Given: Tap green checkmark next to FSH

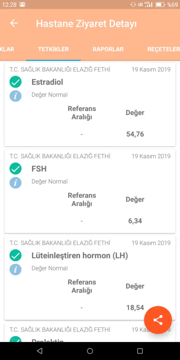Looking at the screenshot, I should [15, 169].
